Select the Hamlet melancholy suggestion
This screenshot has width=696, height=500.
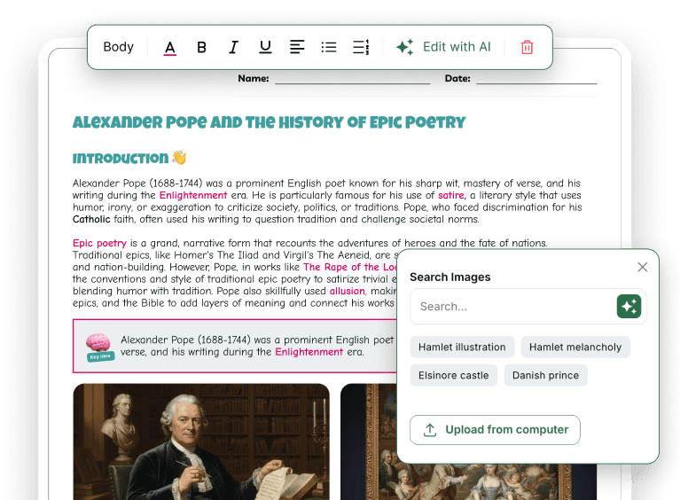[x=575, y=347]
